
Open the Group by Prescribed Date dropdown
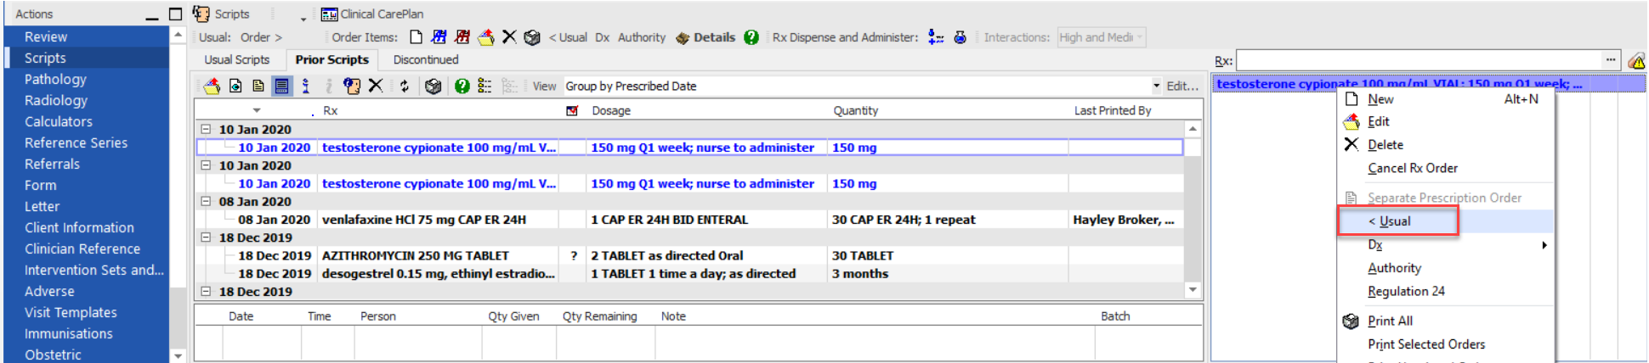tap(1156, 86)
